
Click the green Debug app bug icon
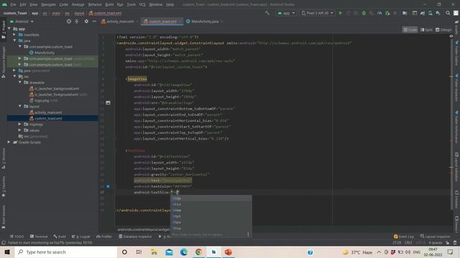[x=364, y=13]
